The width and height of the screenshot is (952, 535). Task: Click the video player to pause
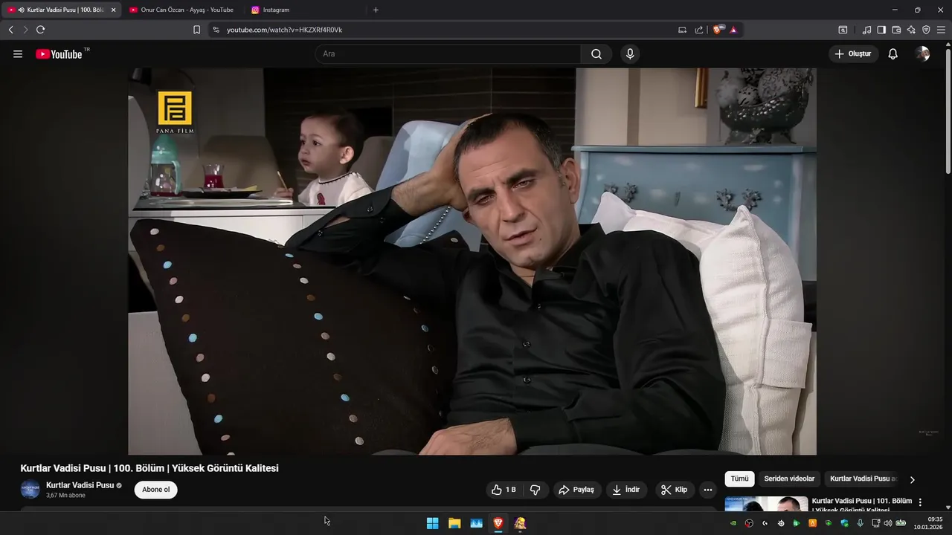pyautogui.click(x=472, y=261)
